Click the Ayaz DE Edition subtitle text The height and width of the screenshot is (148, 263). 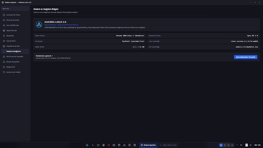coord(61,25)
